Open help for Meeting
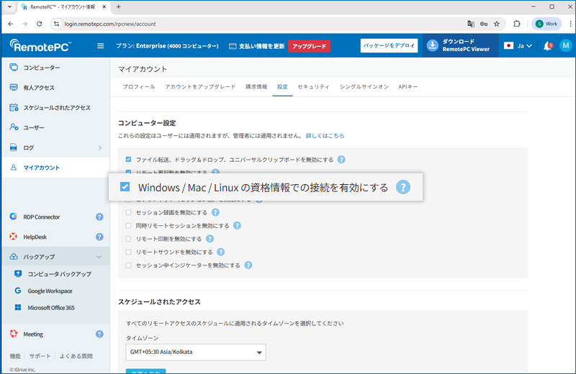Viewport: 576px width, 374px height. (x=99, y=334)
